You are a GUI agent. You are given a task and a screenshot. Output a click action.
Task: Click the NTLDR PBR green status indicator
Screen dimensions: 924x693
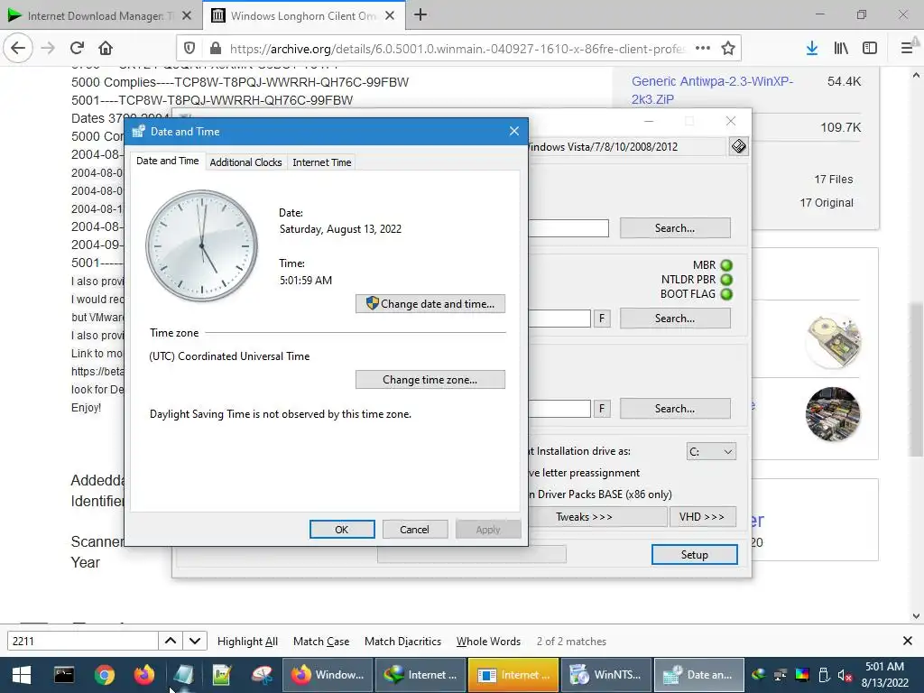point(726,280)
